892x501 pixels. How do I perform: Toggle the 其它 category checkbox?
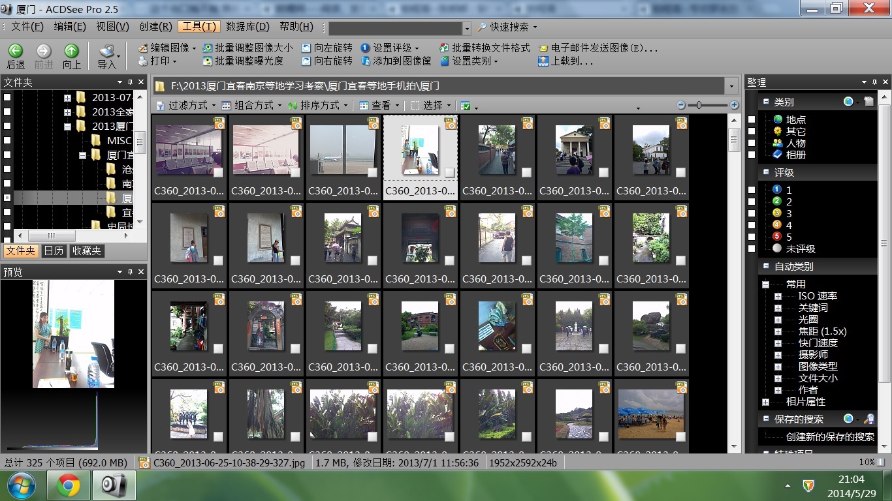[x=752, y=131]
